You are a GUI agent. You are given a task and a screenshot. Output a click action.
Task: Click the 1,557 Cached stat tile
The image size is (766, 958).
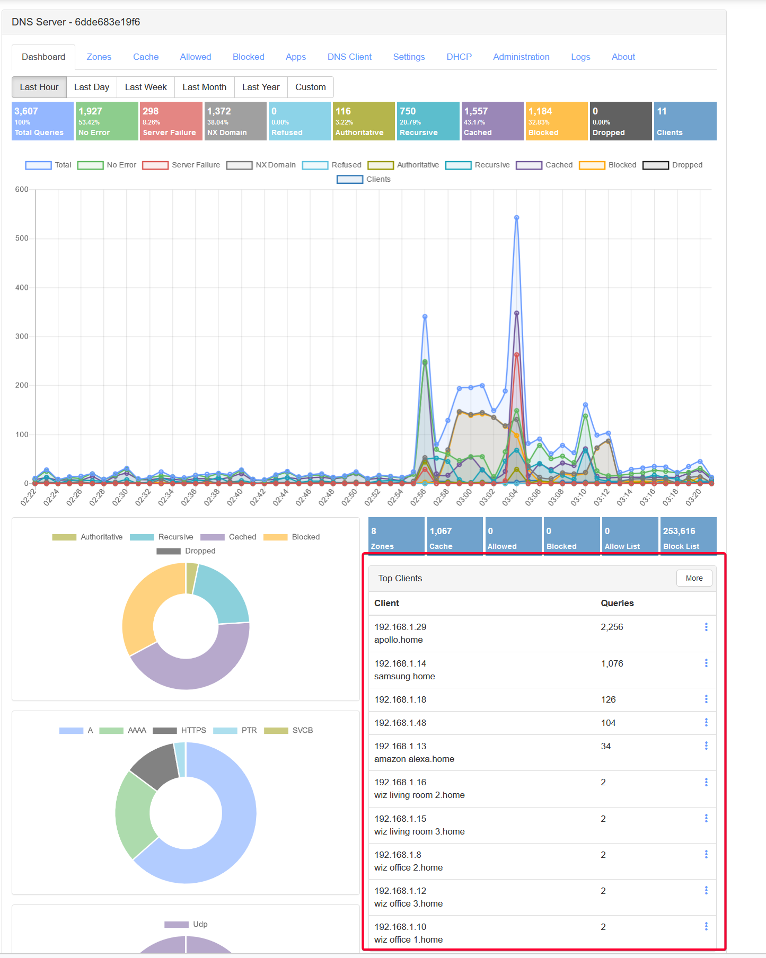coord(492,121)
